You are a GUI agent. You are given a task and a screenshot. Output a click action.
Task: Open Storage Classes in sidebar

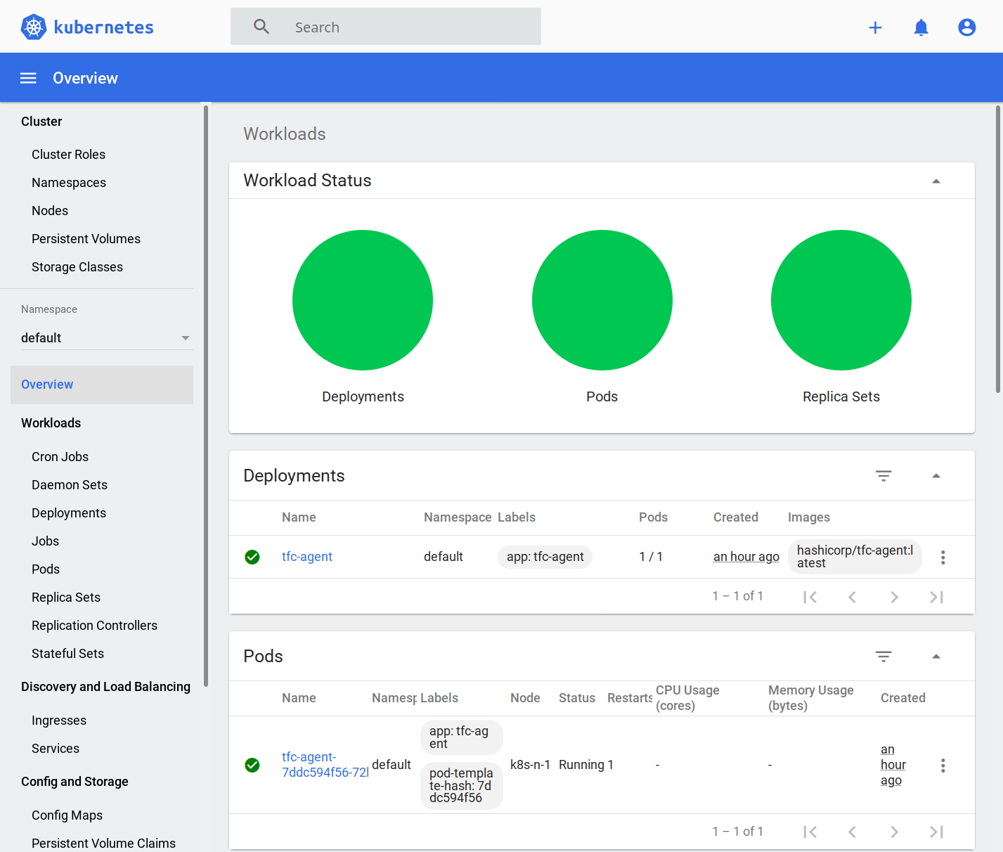click(x=77, y=267)
